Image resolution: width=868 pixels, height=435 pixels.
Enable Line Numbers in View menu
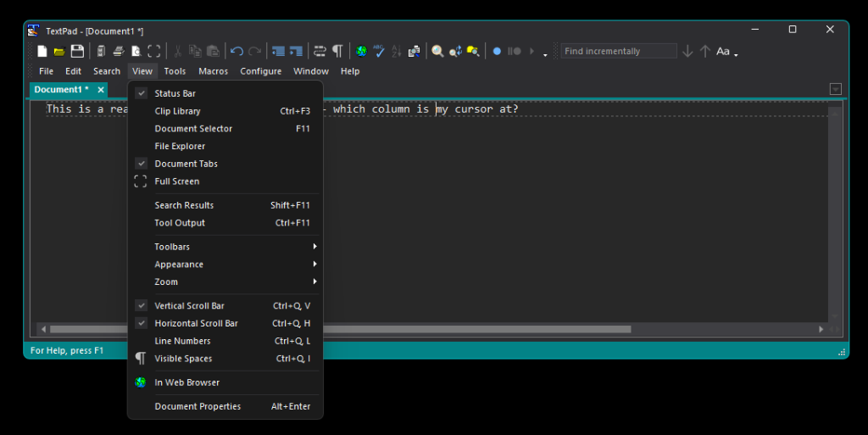click(225, 341)
